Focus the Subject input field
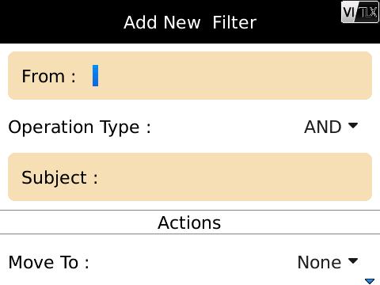The width and height of the screenshot is (380, 285). (x=190, y=177)
